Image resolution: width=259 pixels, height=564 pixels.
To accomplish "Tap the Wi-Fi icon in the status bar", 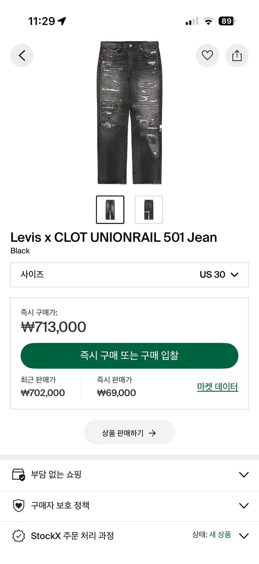I will [208, 21].
